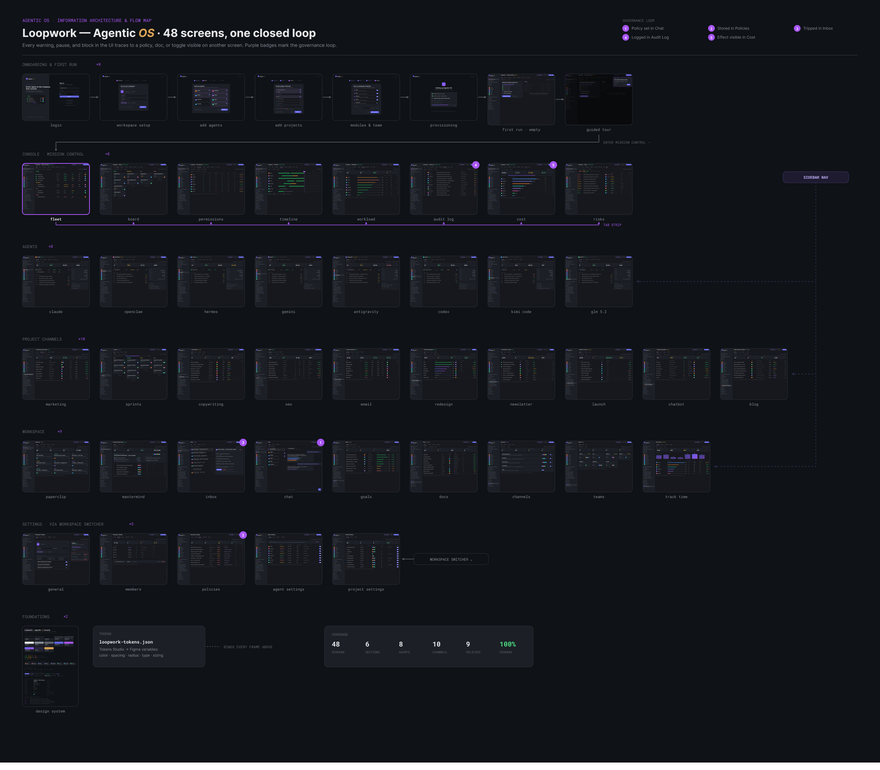880x770 pixels.
Task: Click legend badge 3 beside Tripped in Inbox
Action: click(797, 28)
